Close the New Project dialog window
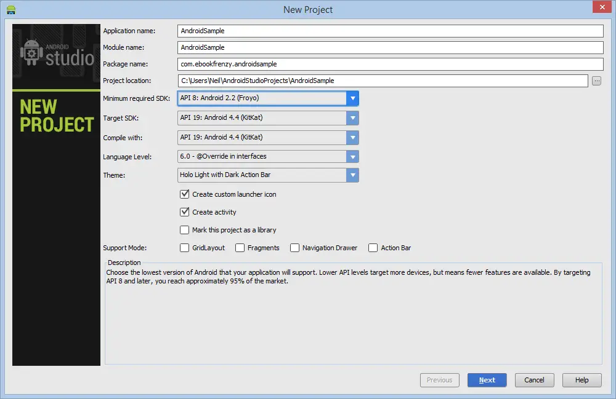Image resolution: width=616 pixels, height=399 pixels. coord(601,8)
